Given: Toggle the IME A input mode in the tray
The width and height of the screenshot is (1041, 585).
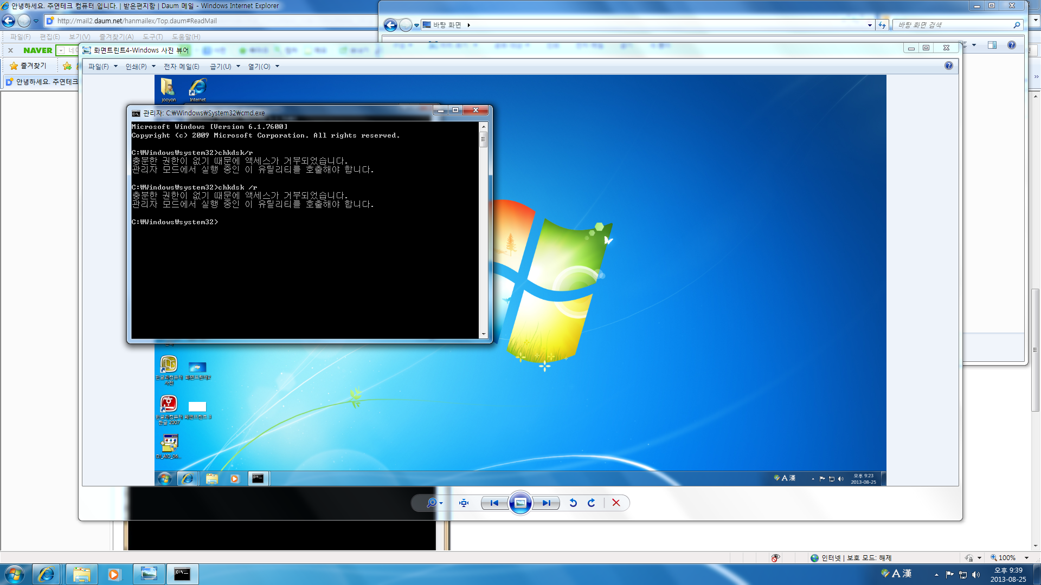Looking at the screenshot, I should pos(896,573).
